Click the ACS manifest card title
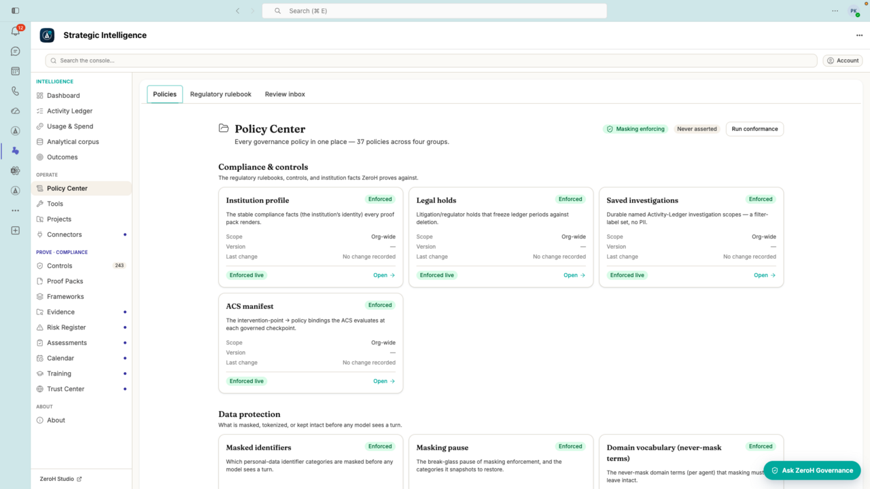The height and width of the screenshot is (489, 870). tap(250, 306)
